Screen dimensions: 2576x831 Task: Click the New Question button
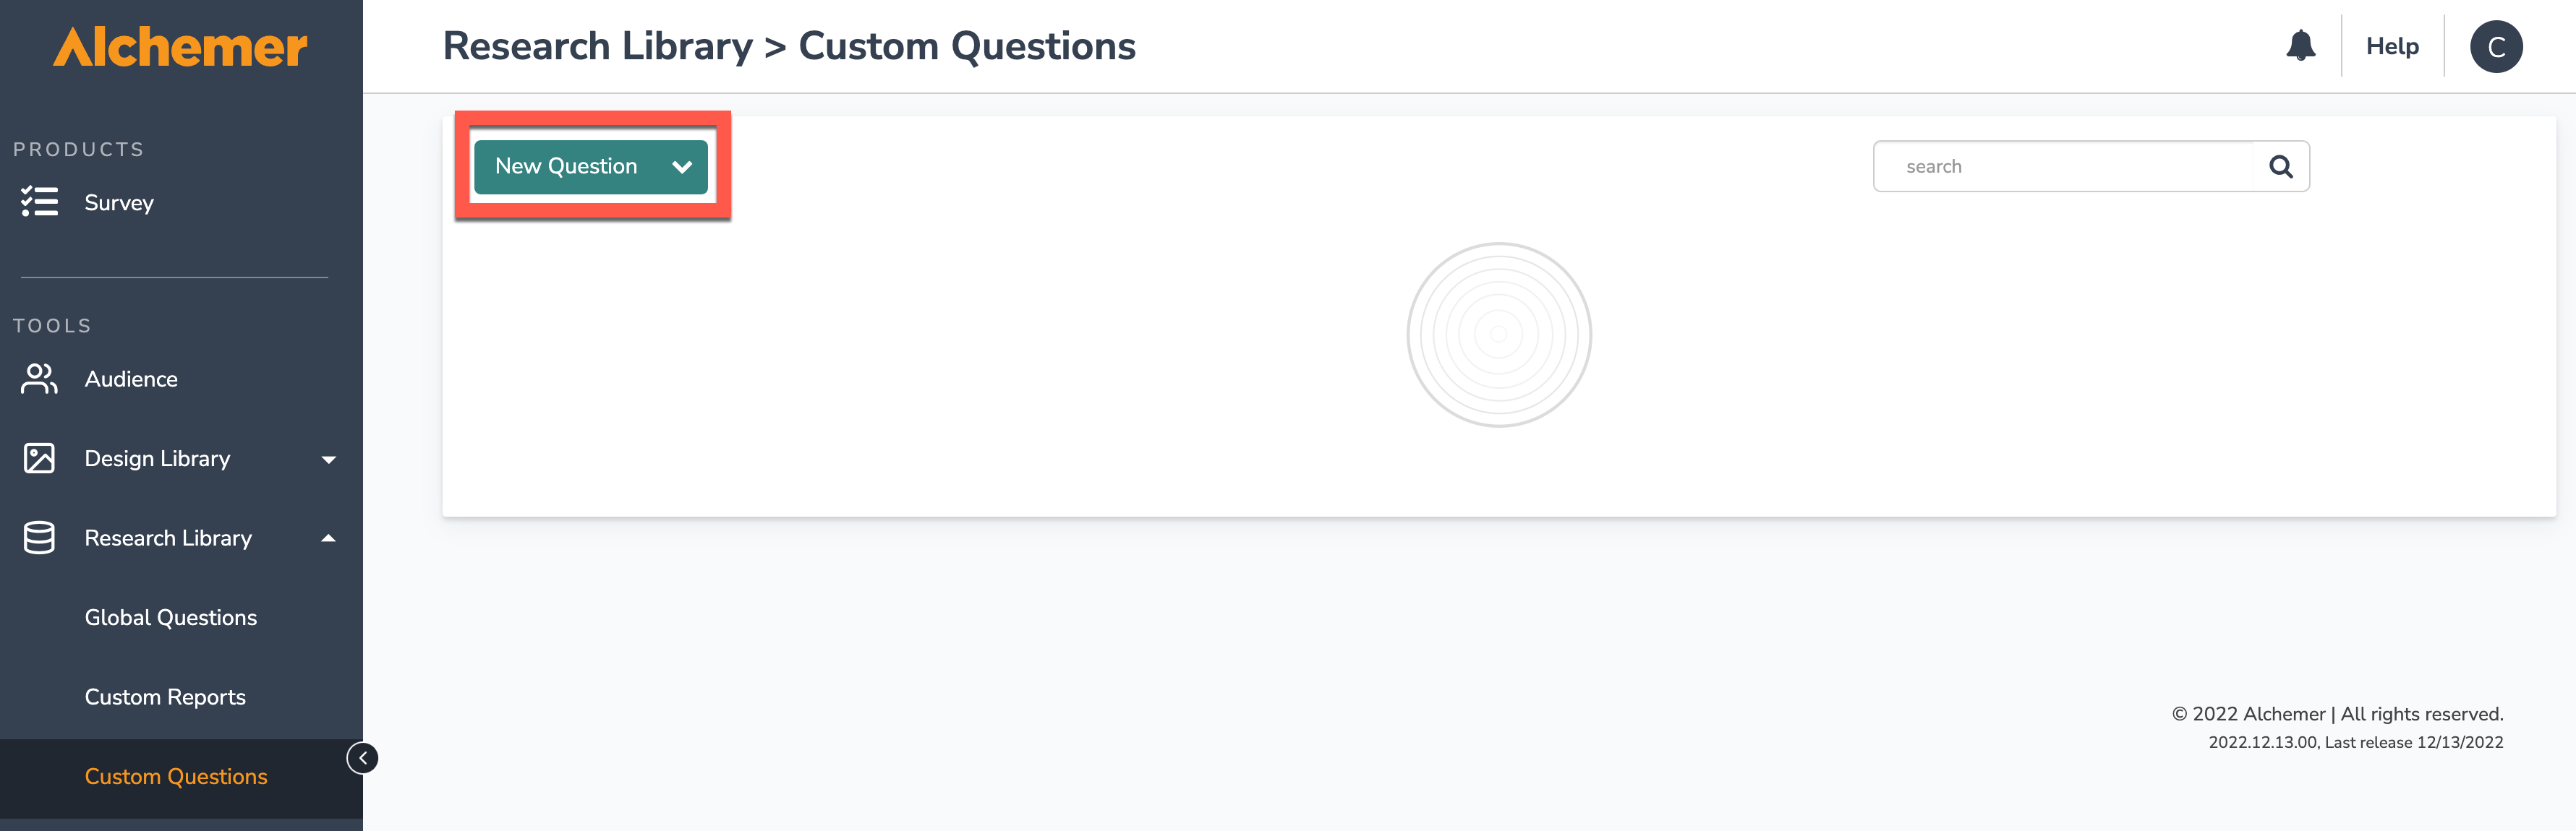[x=566, y=167]
